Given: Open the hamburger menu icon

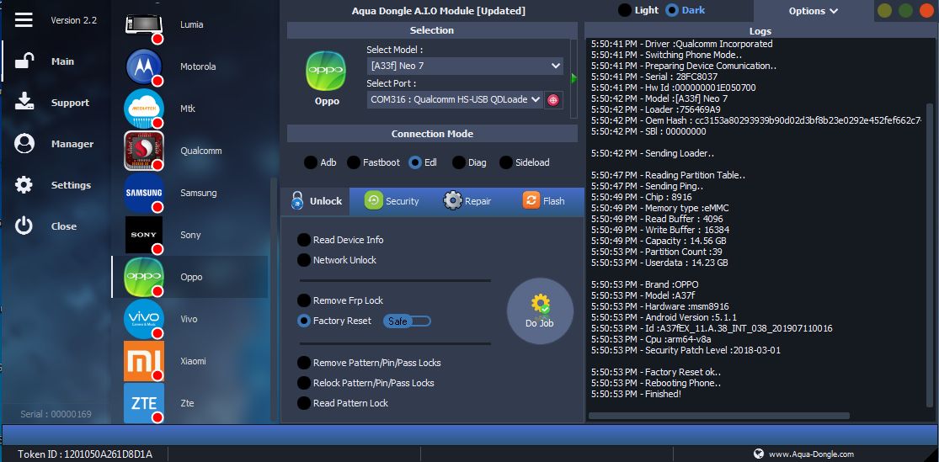Looking at the screenshot, I should 24,19.
